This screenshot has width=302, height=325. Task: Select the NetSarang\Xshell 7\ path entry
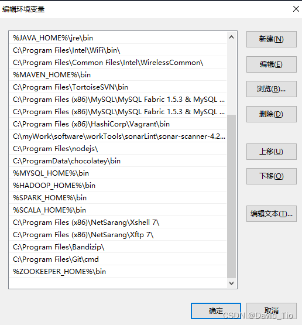click(118, 222)
